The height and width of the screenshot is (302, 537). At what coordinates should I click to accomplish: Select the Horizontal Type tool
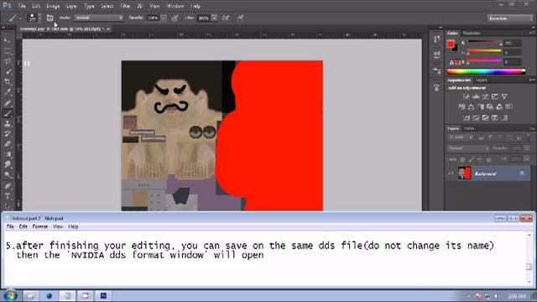[x=8, y=196]
